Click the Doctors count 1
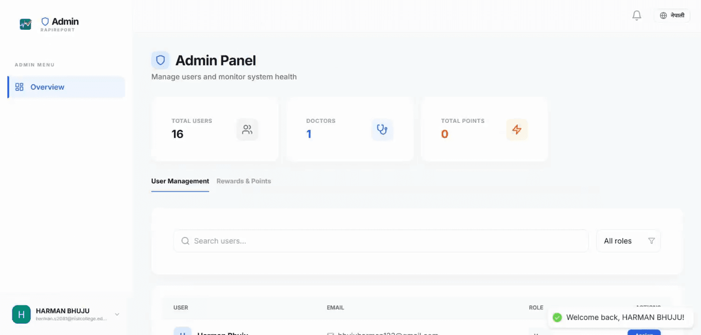The image size is (701, 335). click(x=309, y=134)
